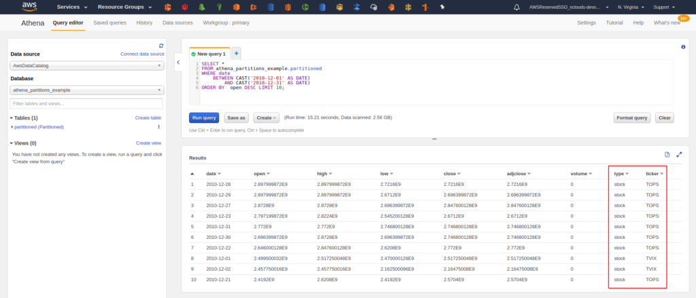The height and width of the screenshot is (298, 696).
Task: Click the Save as button
Action: (x=236, y=117)
